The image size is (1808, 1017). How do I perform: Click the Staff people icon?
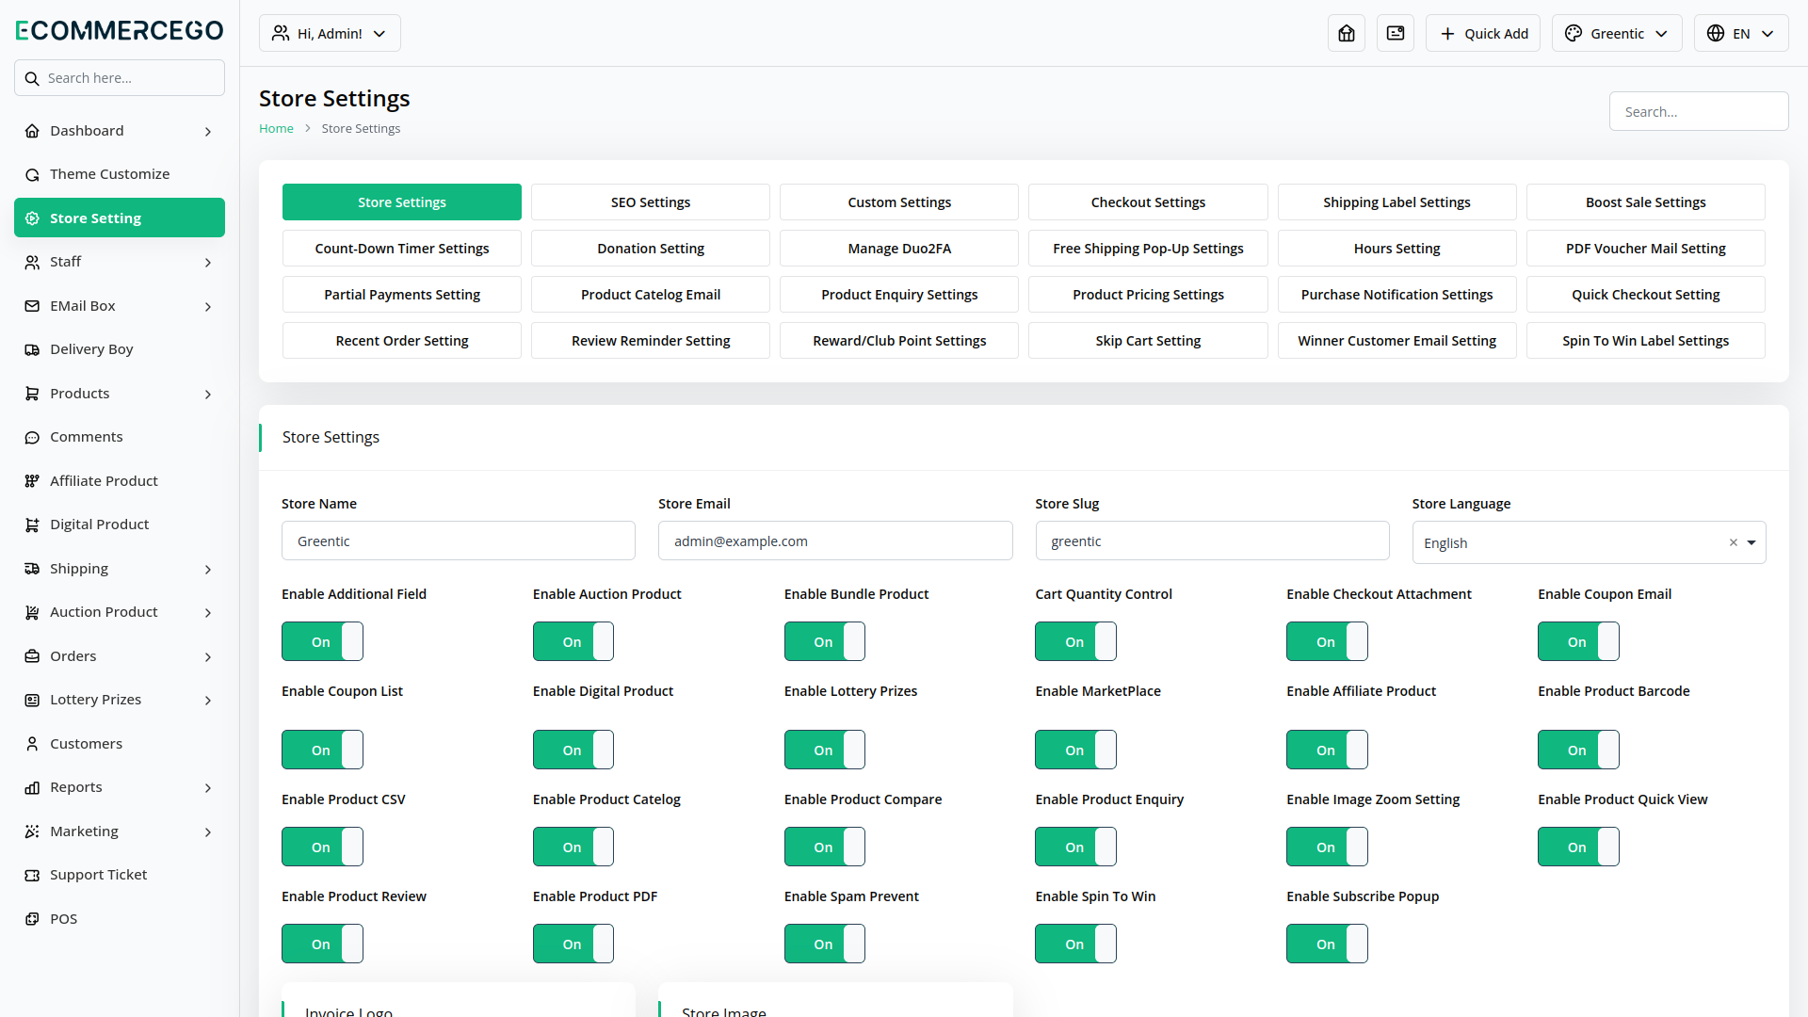coord(32,262)
